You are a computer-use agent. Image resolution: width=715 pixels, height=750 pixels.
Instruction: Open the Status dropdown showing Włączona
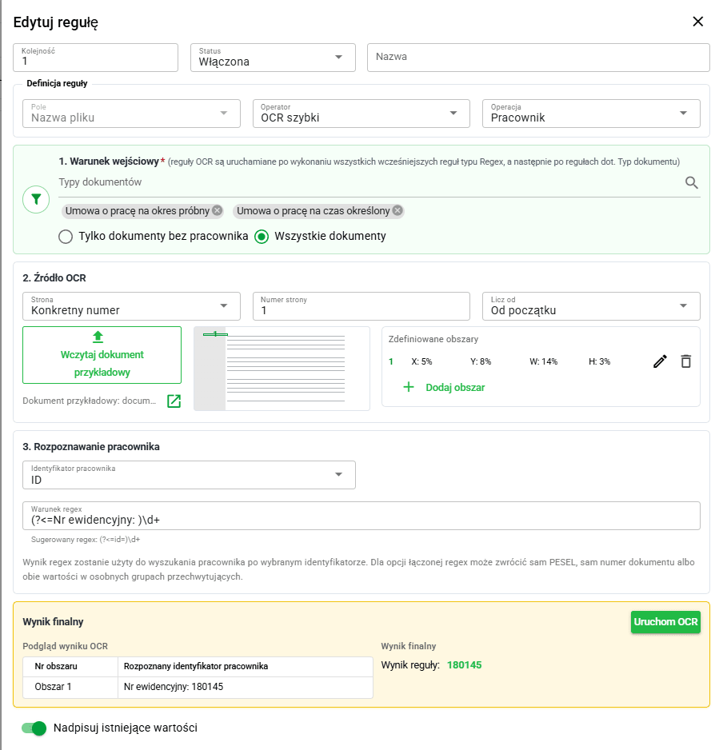[x=273, y=58]
